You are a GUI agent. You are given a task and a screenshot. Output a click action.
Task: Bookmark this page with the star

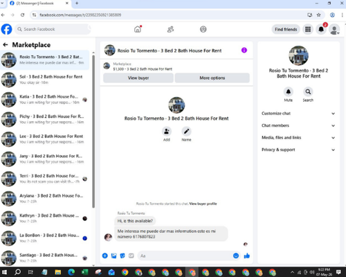[318, 15]
